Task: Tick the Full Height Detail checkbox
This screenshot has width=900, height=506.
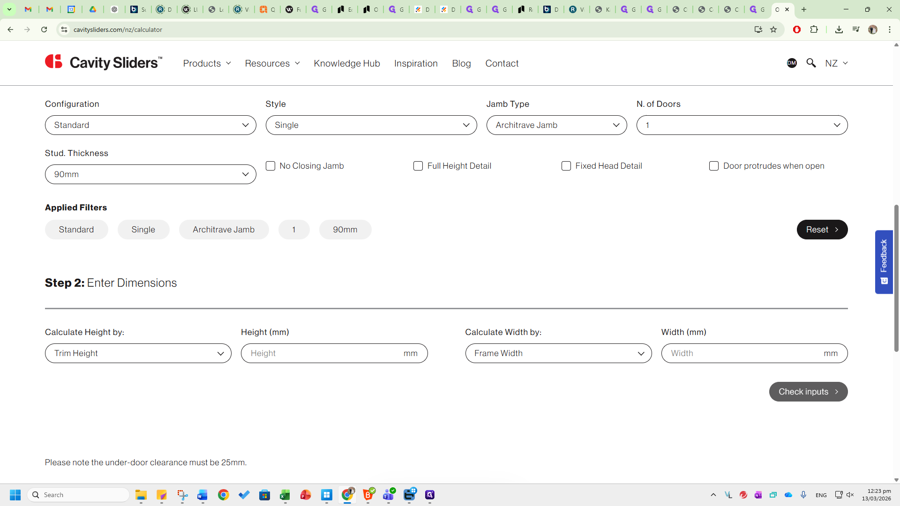Action: click(418, 166)
